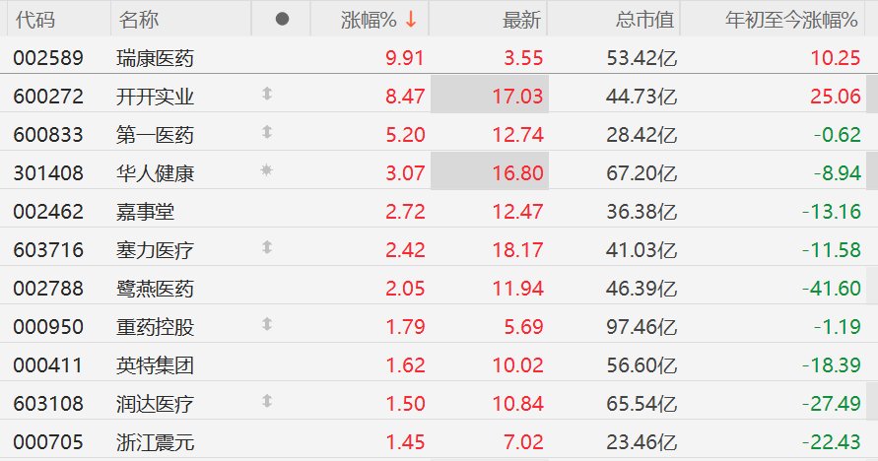Click the dot icon column header
878x461 pixels.
coord(282,20)
